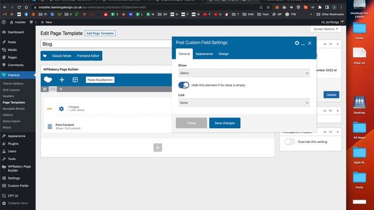
Task: Click the browser address bar
Action: (143, 8)
